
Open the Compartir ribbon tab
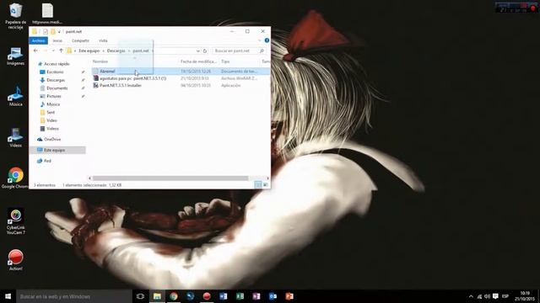[x=81, y=40]
